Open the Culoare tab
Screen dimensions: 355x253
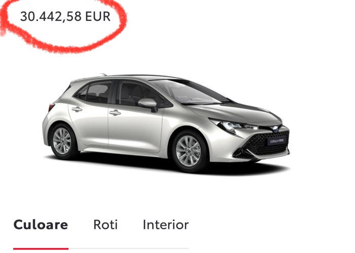pyautogui.click(x=41, y=225)
